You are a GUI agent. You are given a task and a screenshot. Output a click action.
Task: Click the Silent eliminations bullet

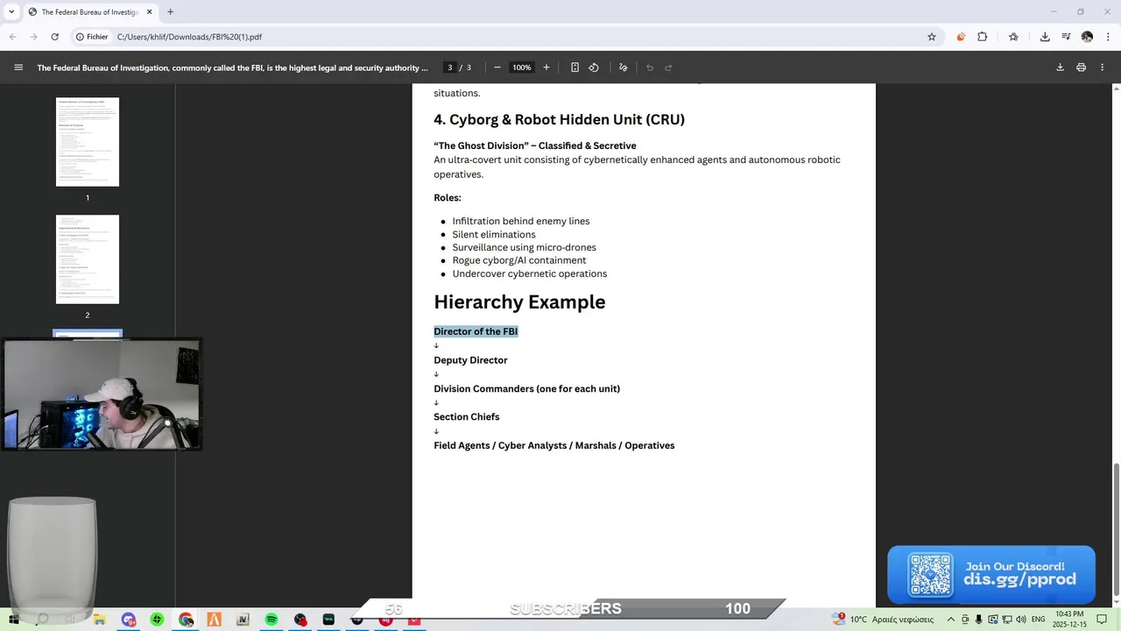click(494, 234)
